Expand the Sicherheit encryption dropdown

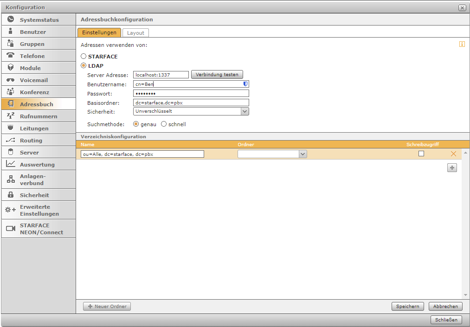coord(245,111)
